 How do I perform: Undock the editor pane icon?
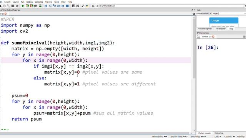[192, 10]
